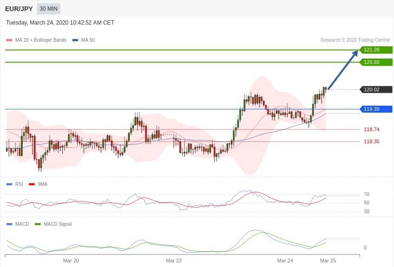Click the 120.02 current price tag
Viewport: 394px width, 267px height.
tap(376, 89)
